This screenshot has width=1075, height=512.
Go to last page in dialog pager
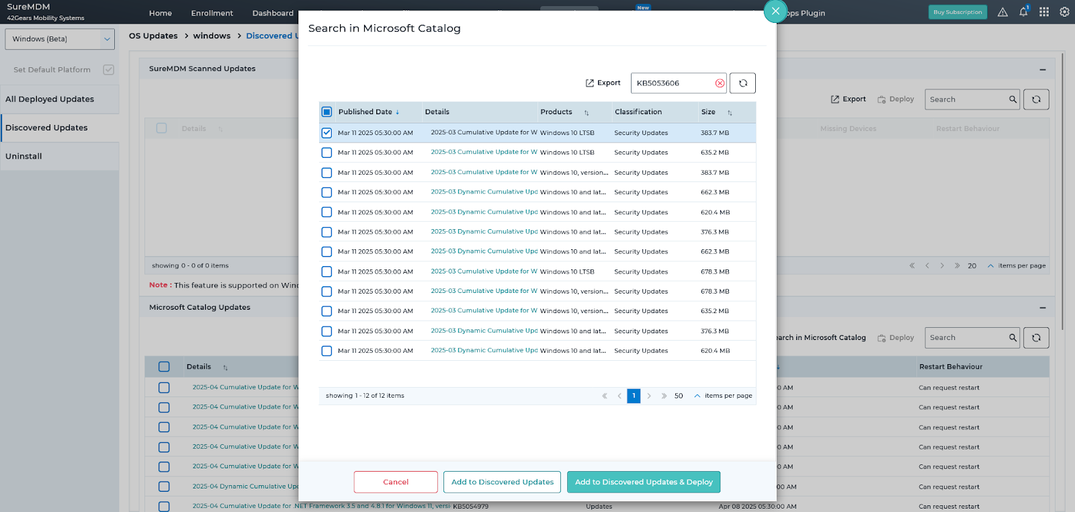click(664, 396)
